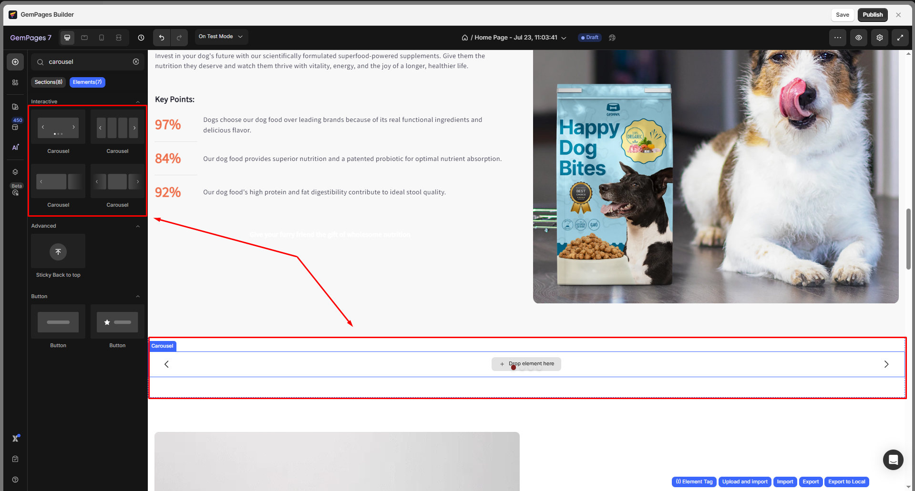This screenshot has width=915, height=491.
Task: Switch to the Sections(8) tab
Action: tap(48, 82)
